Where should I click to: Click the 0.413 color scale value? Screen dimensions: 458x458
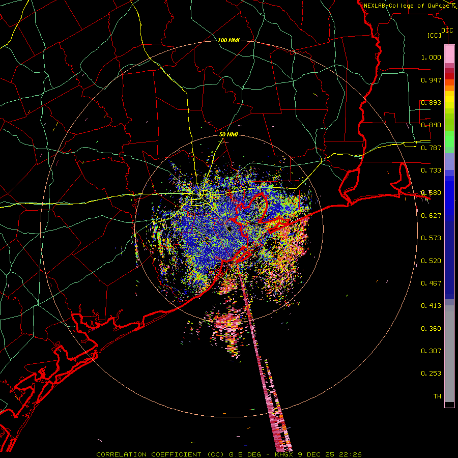coord(431,306)
